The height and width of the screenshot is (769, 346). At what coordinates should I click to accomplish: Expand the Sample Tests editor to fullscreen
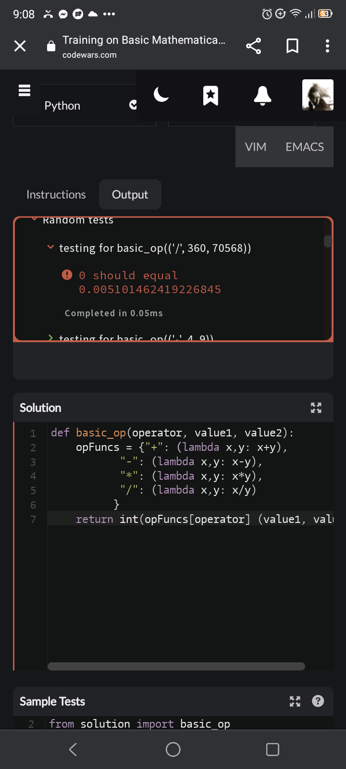click(295, 702)
